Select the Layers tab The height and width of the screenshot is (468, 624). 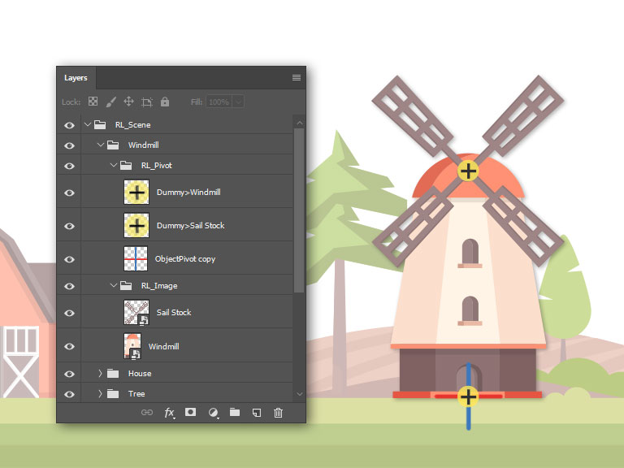[76, 78]
